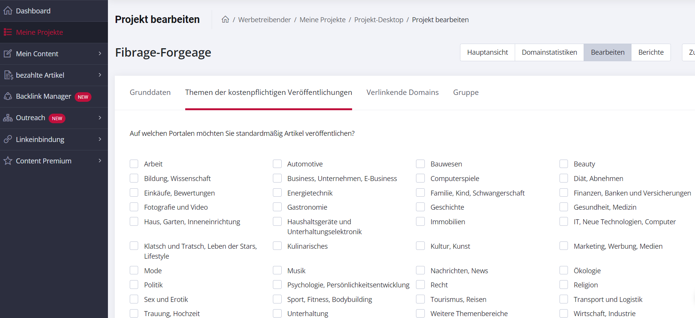Tick the Bauwesen checkbox
The height and width of the screenshot is (318, 695).
[x=421, y=164]
